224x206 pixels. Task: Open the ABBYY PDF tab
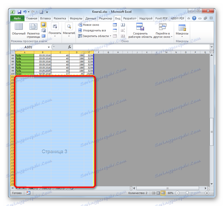(x=177, y=18)
